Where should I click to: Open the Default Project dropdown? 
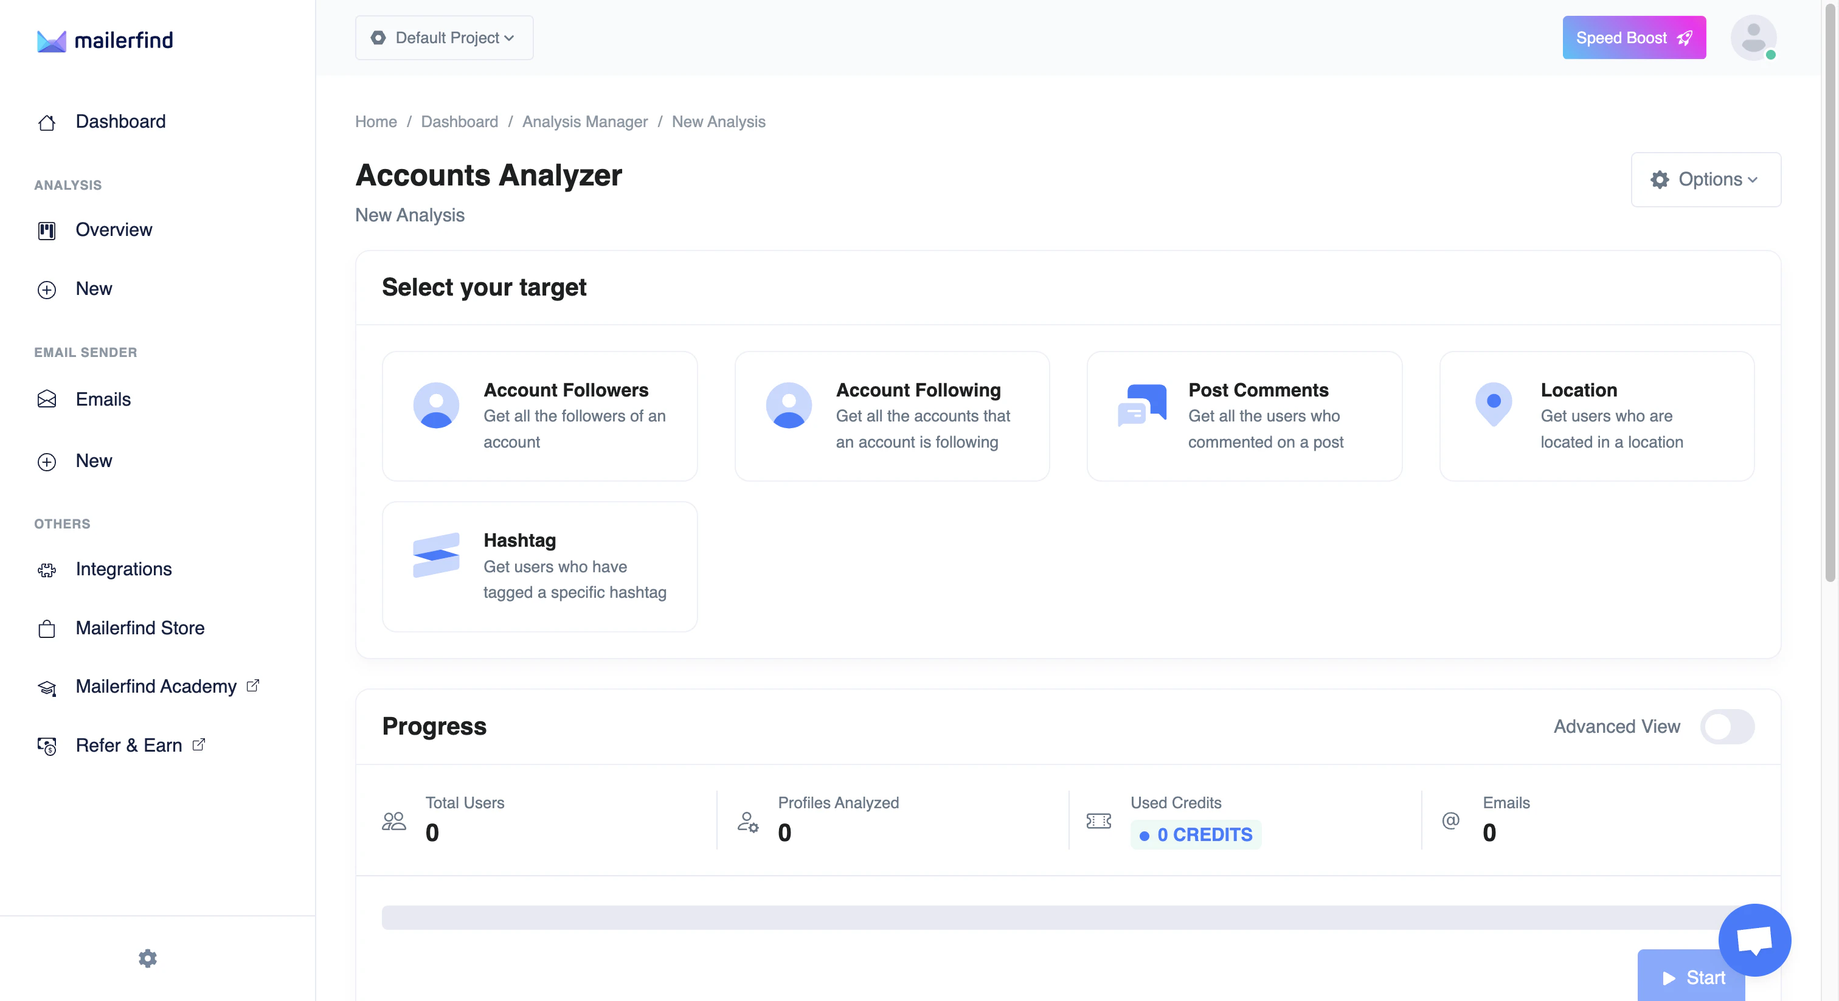click(x=444, y=37)
